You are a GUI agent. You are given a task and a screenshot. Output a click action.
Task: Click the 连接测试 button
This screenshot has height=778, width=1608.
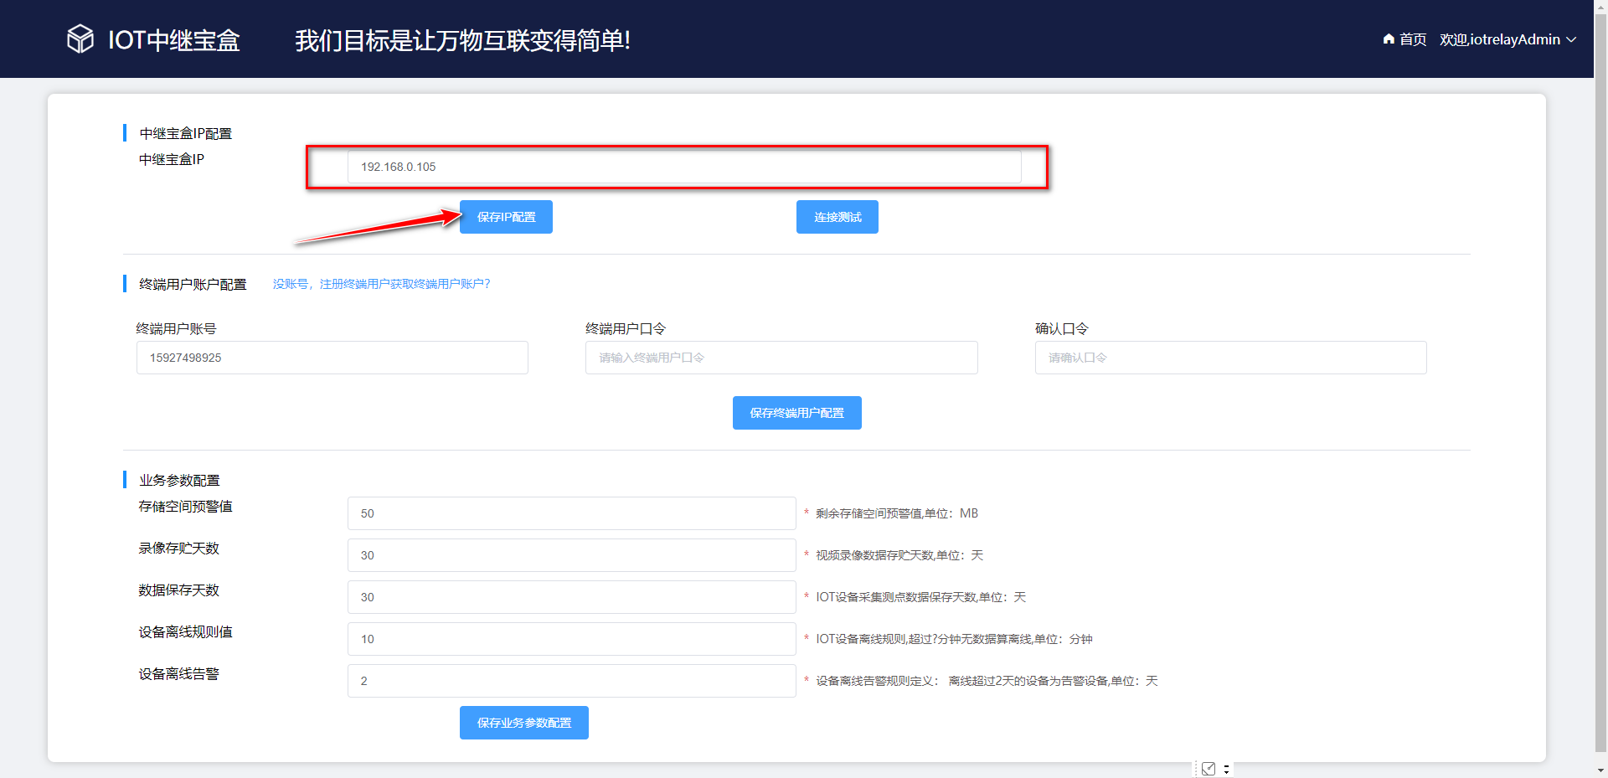pyautogui.click(x=837, y=217)
